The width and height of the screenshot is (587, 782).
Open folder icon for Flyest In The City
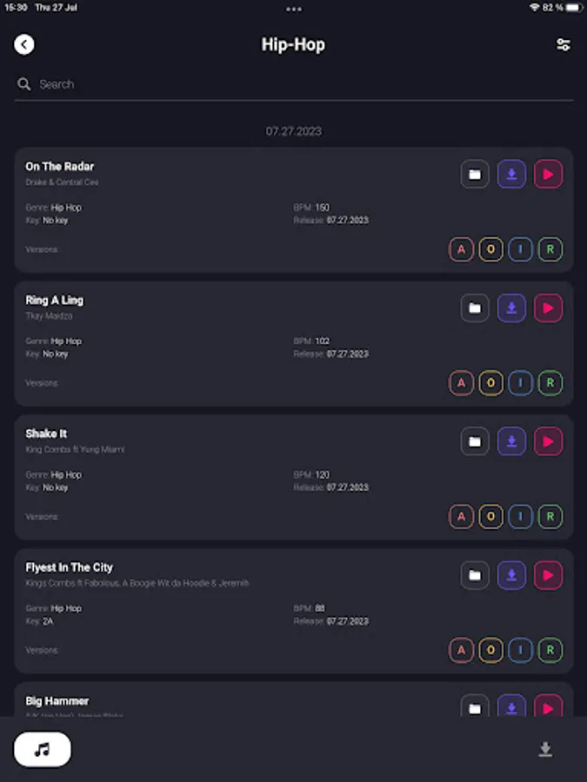coord(475,575)
